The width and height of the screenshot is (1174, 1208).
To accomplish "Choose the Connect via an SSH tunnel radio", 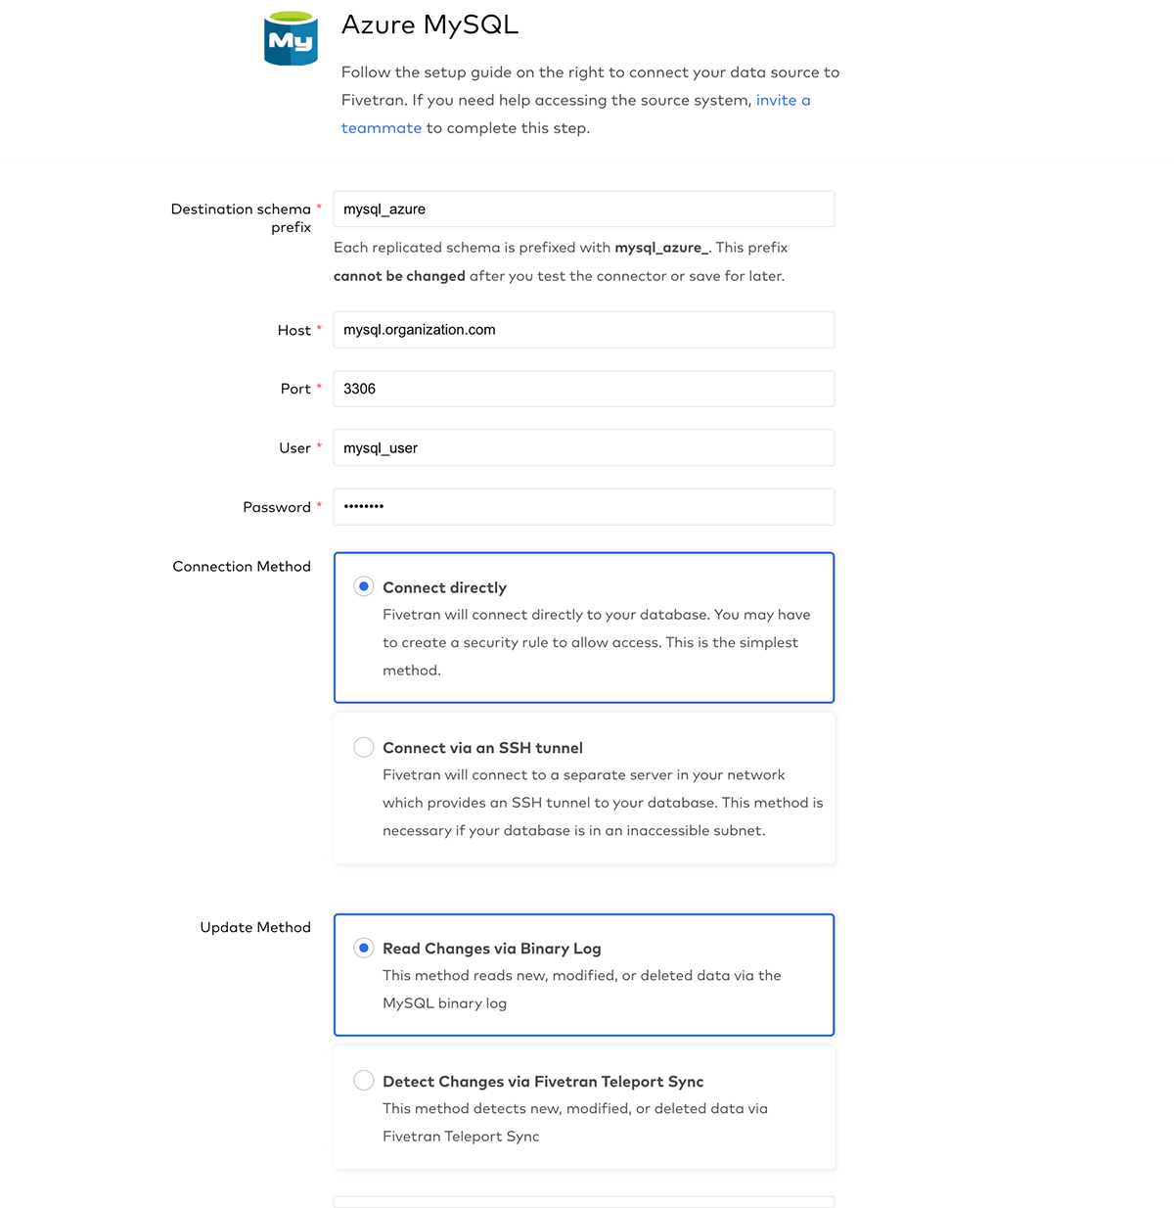I will tap(364, 747).
